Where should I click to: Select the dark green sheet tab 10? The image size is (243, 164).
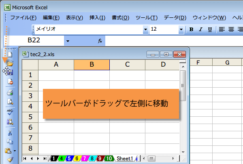pyautogui.click(x=109, y=158)
